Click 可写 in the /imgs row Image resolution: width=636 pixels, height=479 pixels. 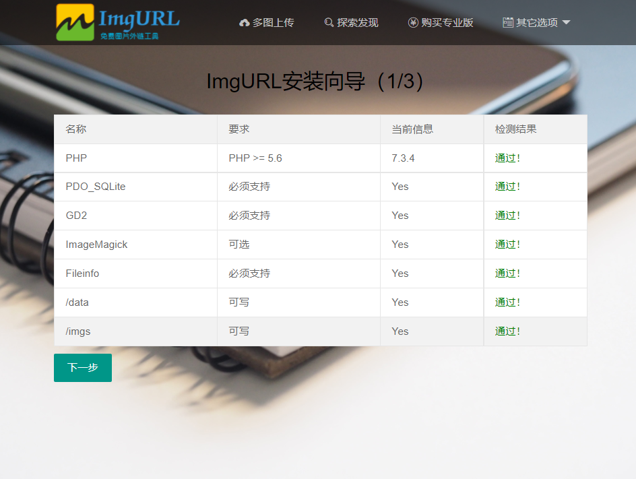pos(239,331)
